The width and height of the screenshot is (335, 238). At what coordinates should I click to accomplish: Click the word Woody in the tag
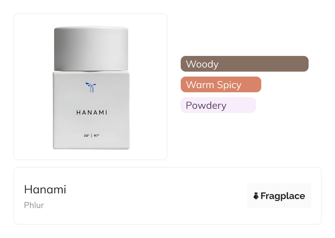coord(202,64)
